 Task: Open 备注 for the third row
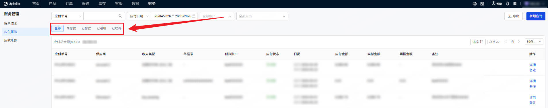point(533,103)
